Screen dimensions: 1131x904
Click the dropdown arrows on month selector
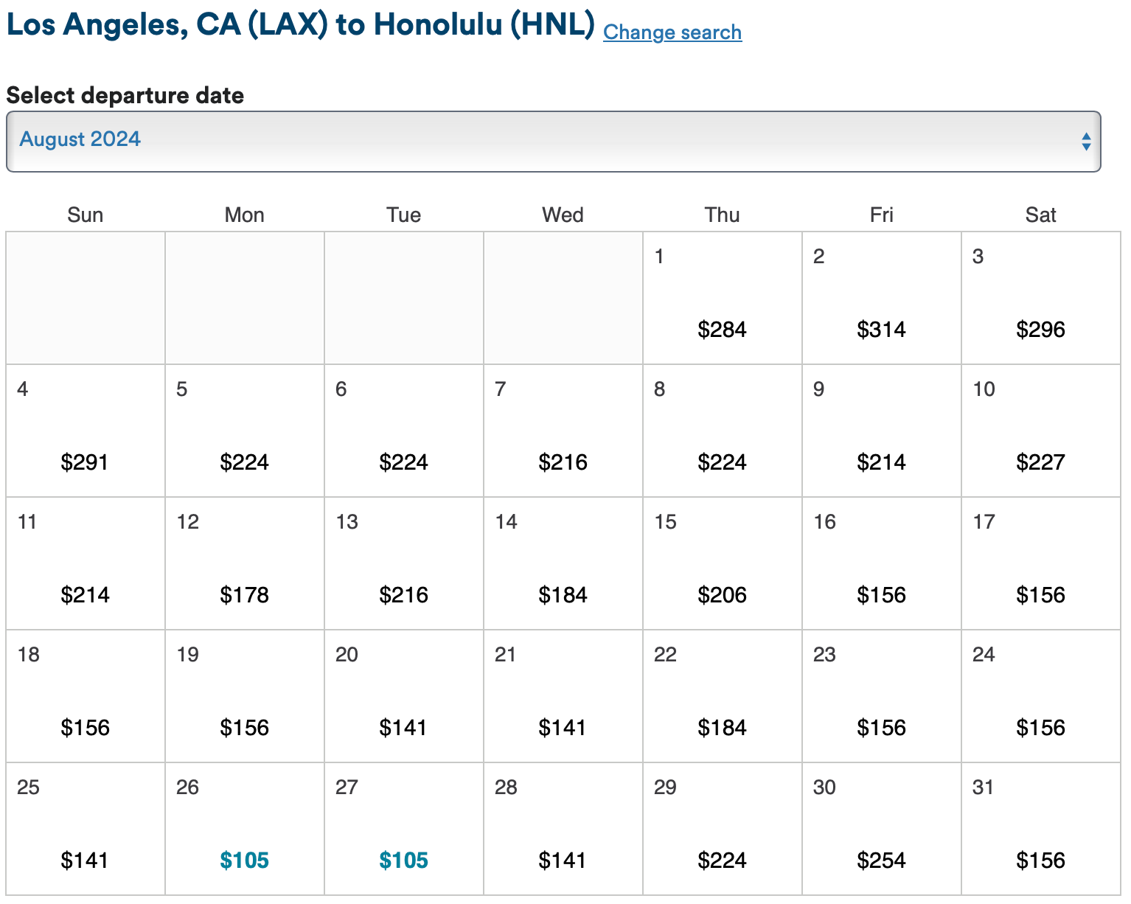coord(1085,142)
